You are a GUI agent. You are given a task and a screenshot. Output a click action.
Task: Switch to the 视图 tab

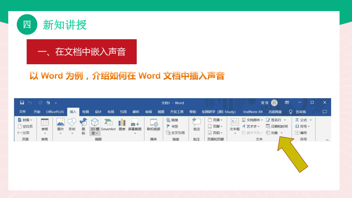pyautogui.click(x=161, y=112)
